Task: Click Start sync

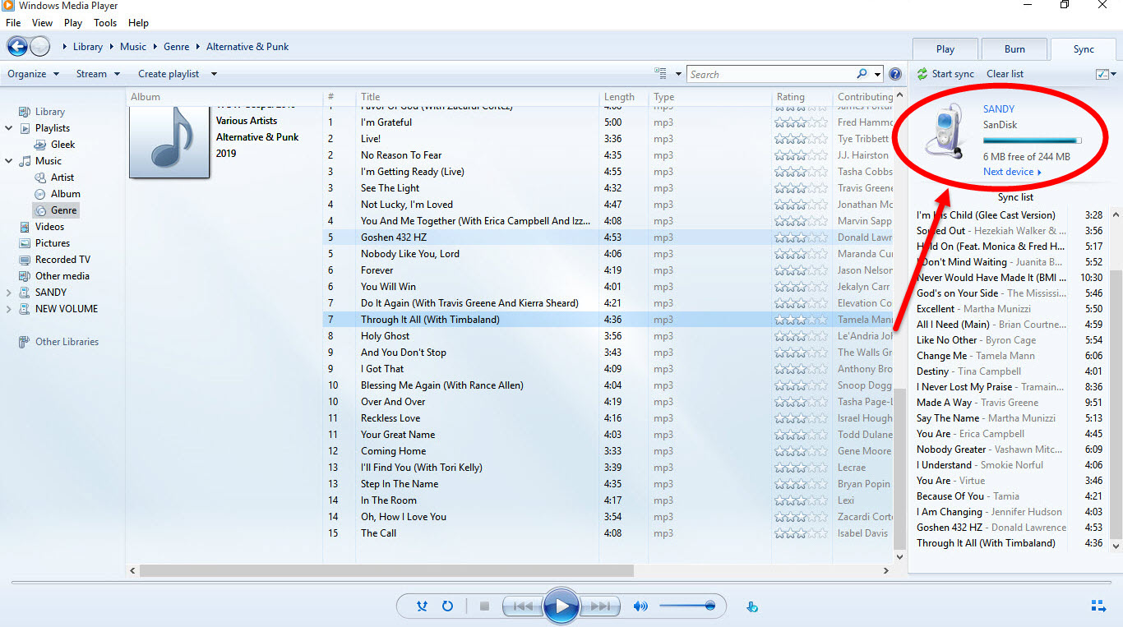Action: pos(945,74)
